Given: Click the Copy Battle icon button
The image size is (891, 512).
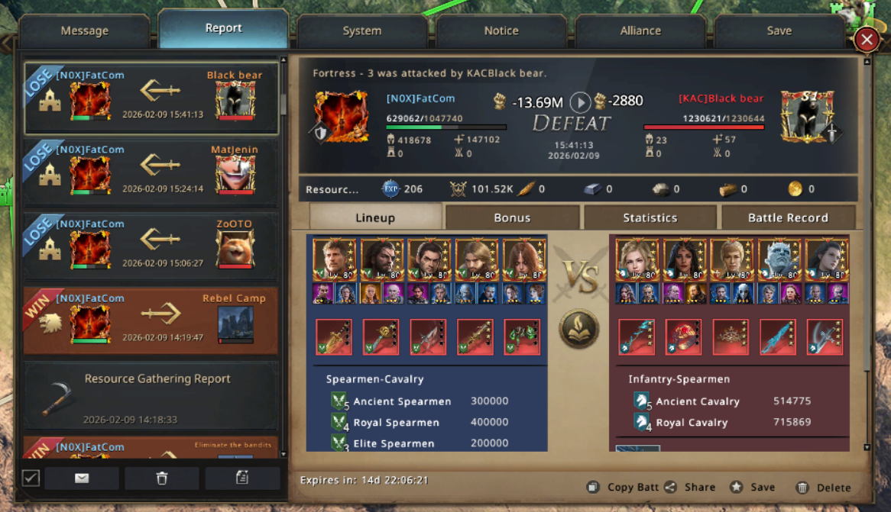Looking at the screenshot, I should 593,487.
